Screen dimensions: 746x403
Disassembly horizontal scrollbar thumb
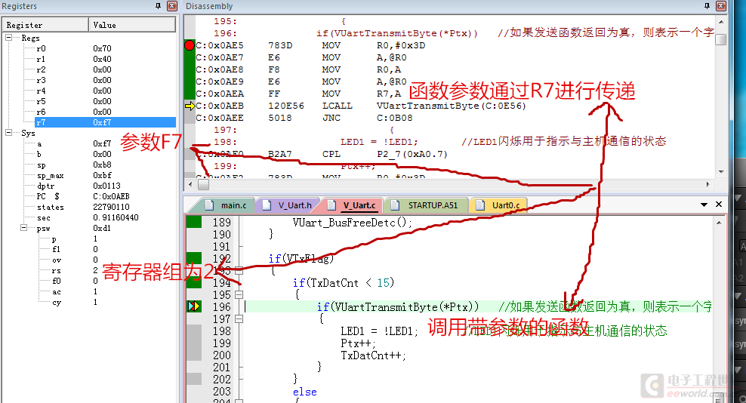pos(203,185)
